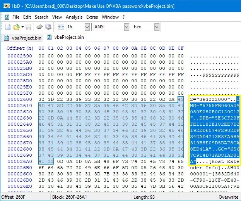Click inside the 16 bytes-per-row field
The width and height of the screenshot is (241, 201).
(75, 27)
